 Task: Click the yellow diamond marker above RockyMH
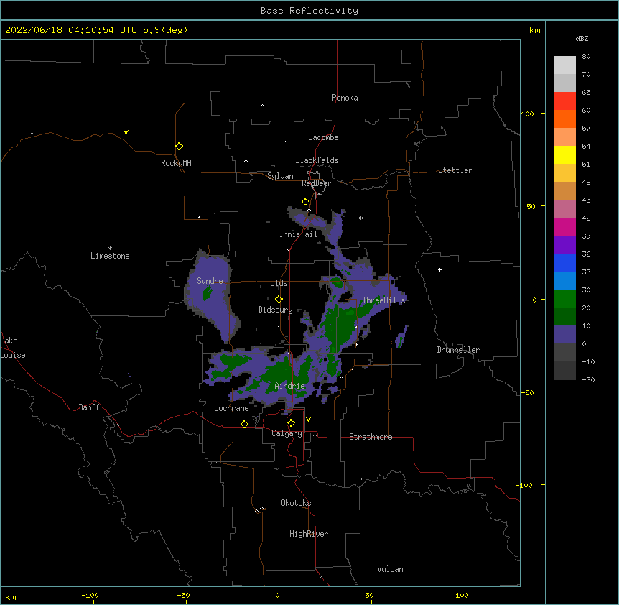click(x=179, y=147)
